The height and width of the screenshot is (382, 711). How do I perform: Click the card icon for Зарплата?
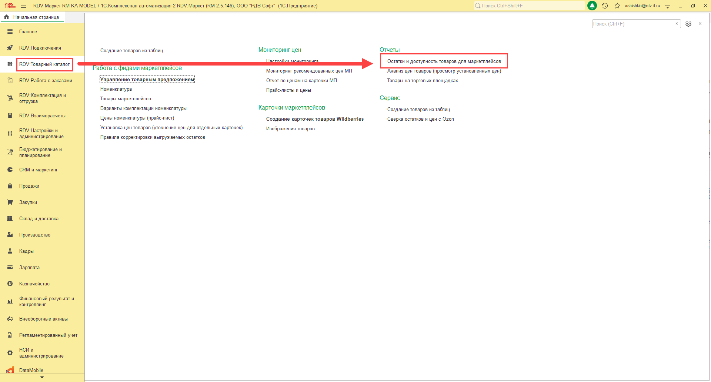[x=10, y=268]
